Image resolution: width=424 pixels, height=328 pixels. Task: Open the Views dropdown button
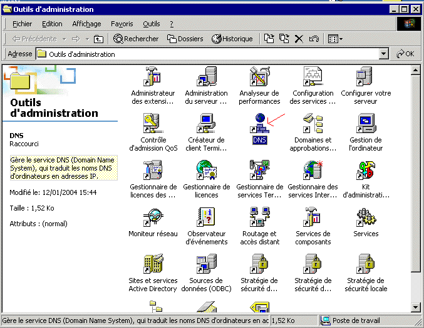(x=335, y=39)
